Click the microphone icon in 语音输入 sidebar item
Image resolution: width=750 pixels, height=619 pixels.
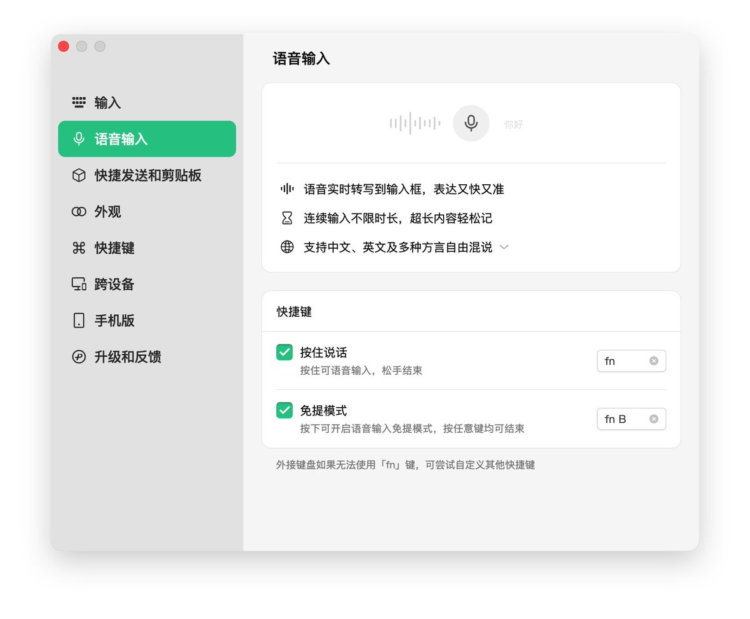(79, 139)
